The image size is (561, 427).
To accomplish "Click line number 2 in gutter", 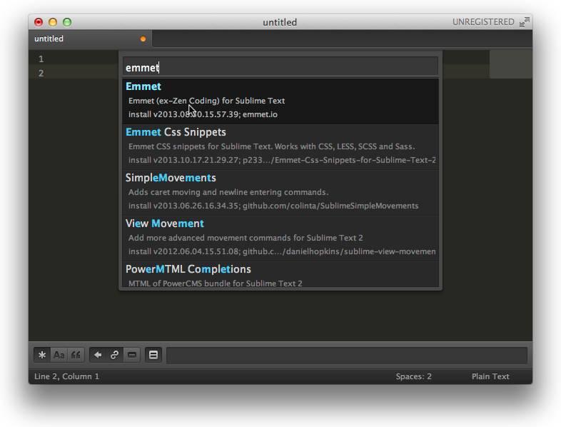I will pyautogui.click(x=41, y=74).
